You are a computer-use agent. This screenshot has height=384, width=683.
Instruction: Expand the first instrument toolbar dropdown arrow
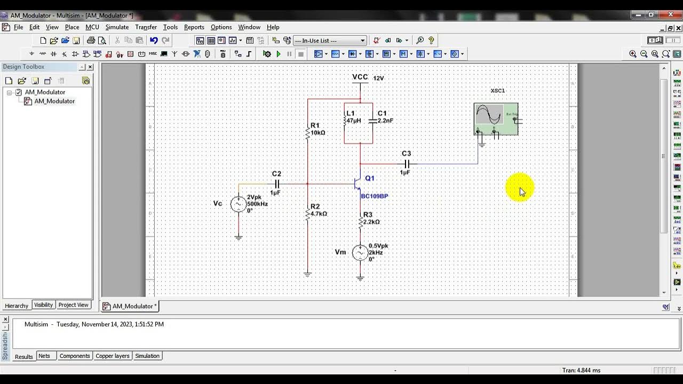click(x=326, y=54)
